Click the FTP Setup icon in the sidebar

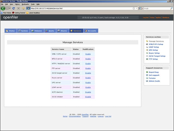147,59
